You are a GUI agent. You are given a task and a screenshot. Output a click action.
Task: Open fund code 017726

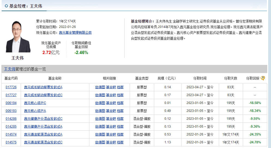11,87
